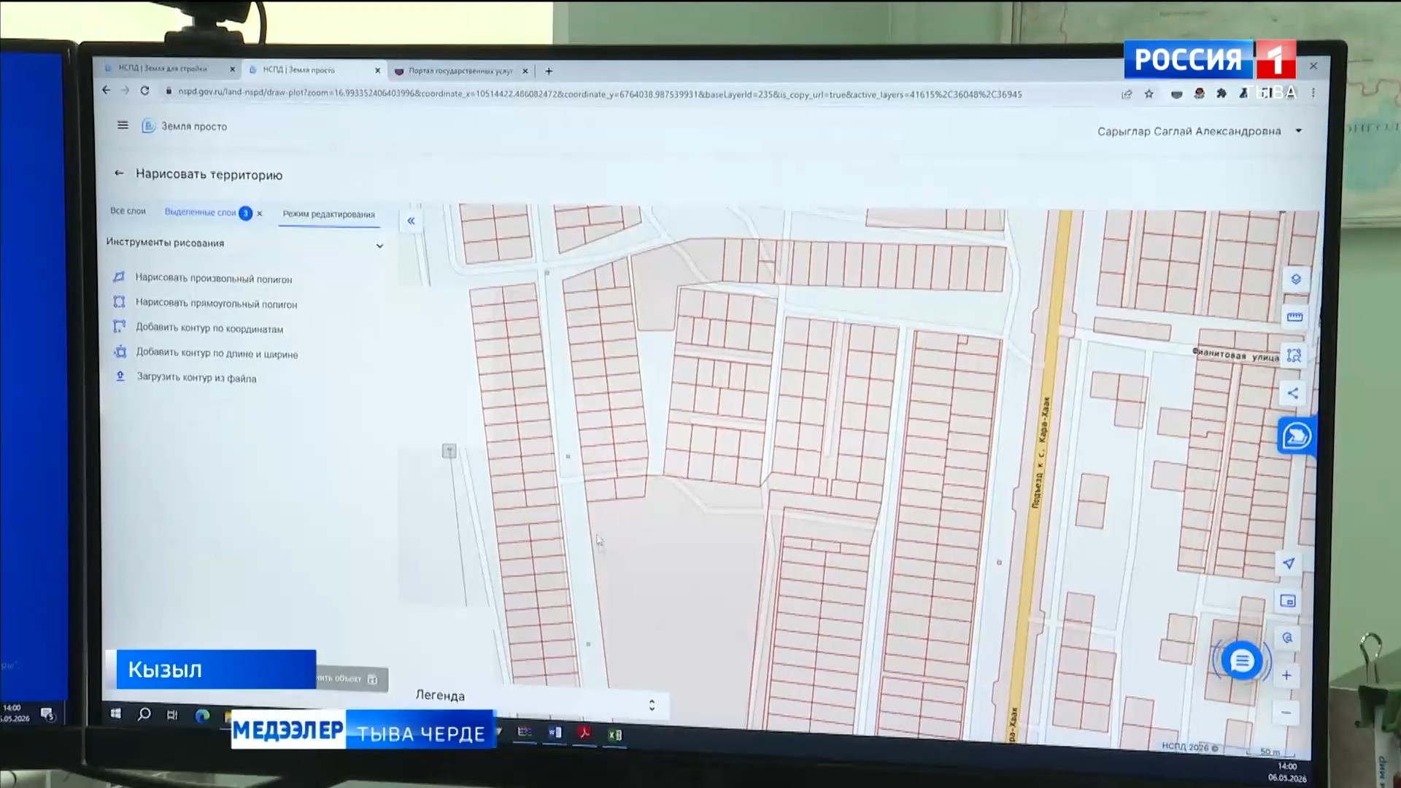Viewport: 1401px width, 788px height.
Task: Activate the ruler measurement tool
Action: click(x=1295, y=317)
